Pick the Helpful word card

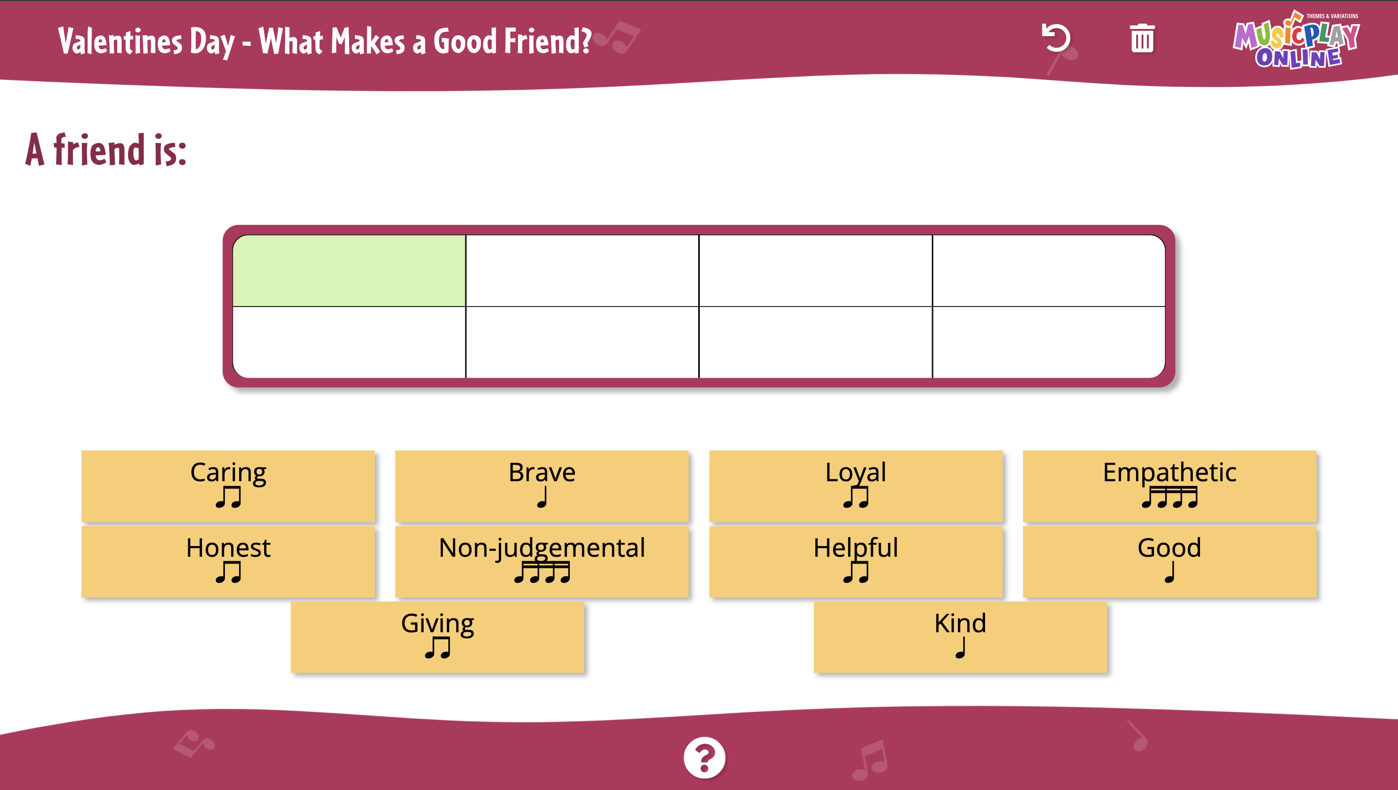pos(855,561)
